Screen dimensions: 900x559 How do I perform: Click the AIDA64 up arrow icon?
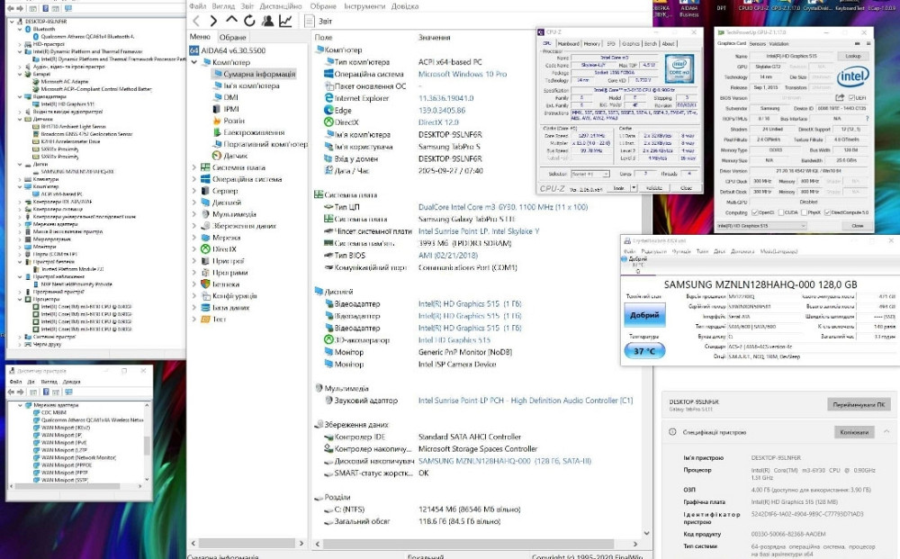point(231,20)
